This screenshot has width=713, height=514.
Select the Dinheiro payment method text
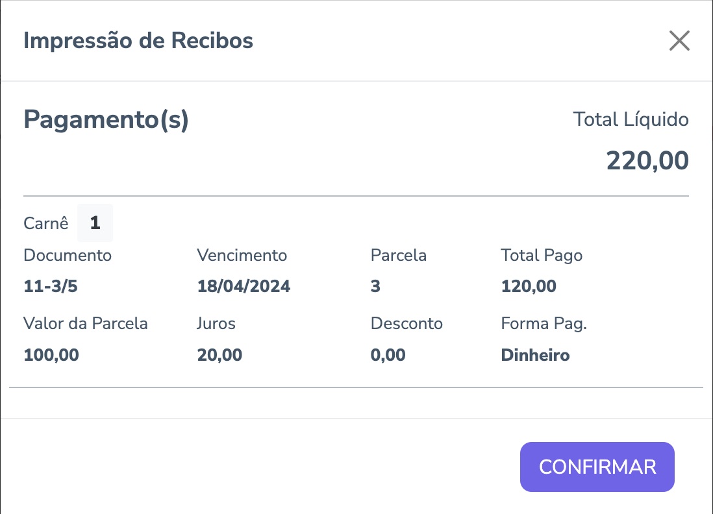[x=535, y=355]
